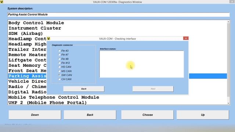Select UHP 2 (Mobile Phone Portal) entry

(x=47, y=103)
